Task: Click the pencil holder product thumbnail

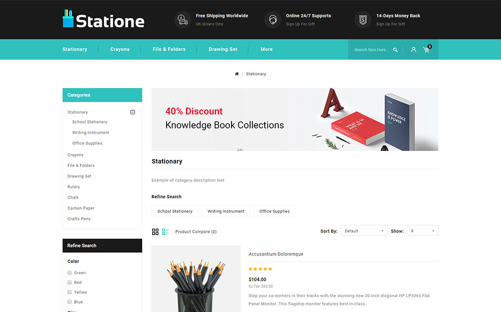Action: [196, 279]
